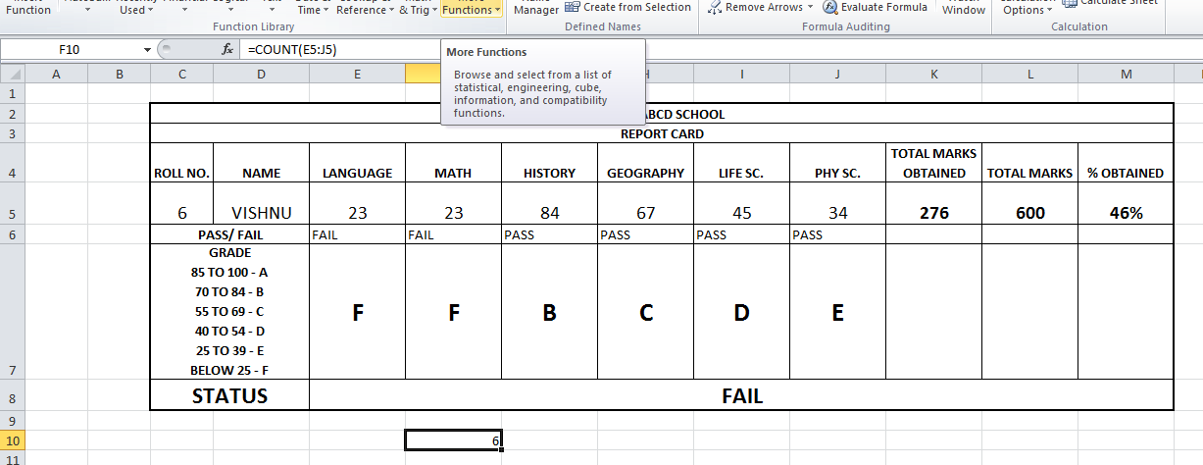Select the ROLL NO. header cell
This screenshot has height=465, width=1203.
[x=181, y=163]
